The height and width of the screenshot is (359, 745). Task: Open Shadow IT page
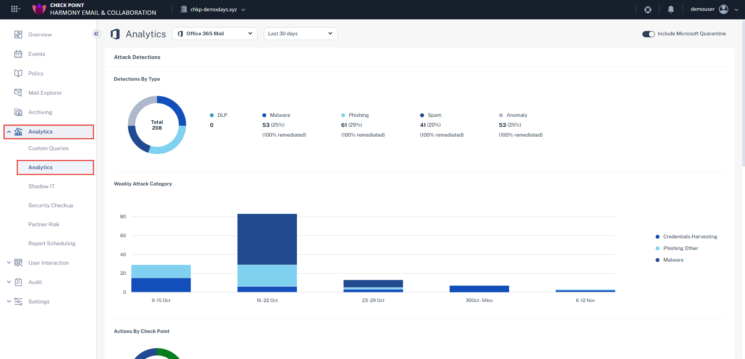pyautogui.click(x=42, y=186)
